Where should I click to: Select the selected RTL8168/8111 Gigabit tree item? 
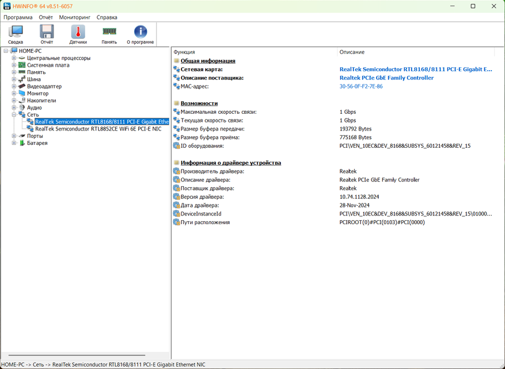(102, 122)
